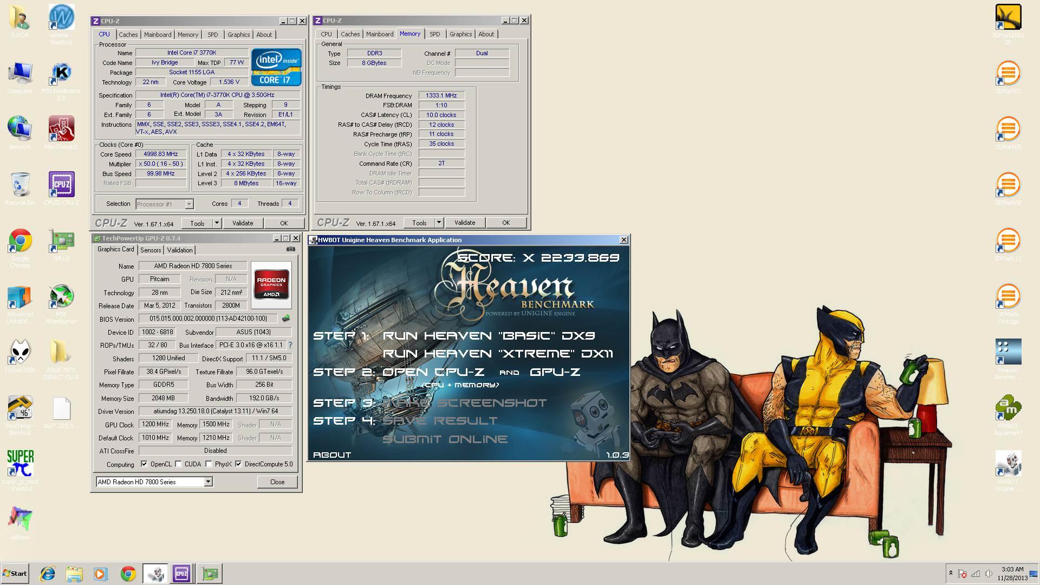Image resolution: width=1040 pixels, height=585 pixels.
Task: Switch to Graphics tab in right CPU-Z
Action: 461,34
